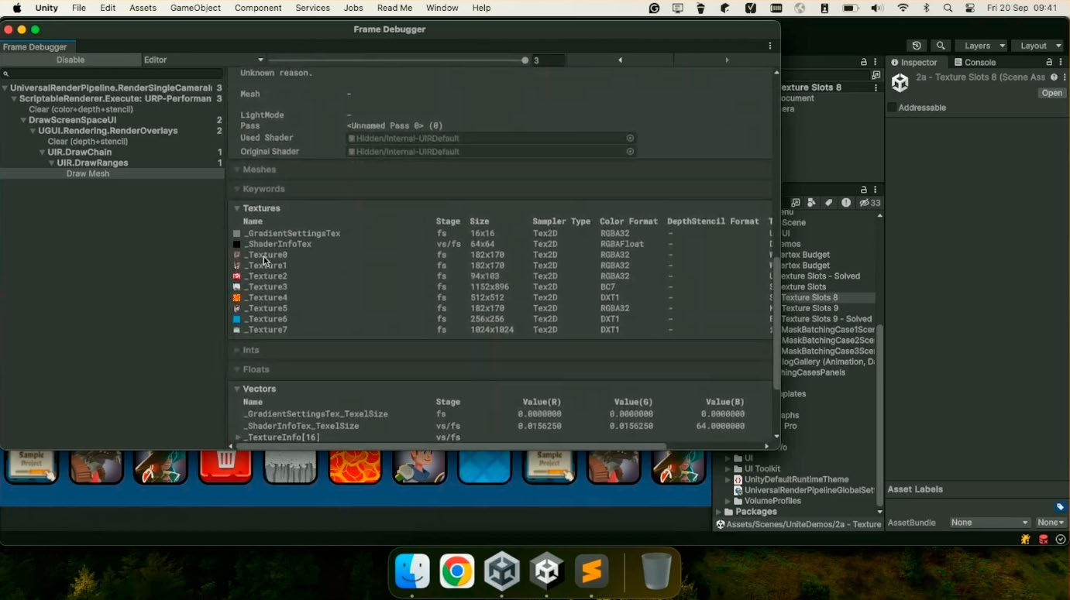Open Finder in the Dock
This screenshot has width=1070, height=600.
click(x=412, y=572)
